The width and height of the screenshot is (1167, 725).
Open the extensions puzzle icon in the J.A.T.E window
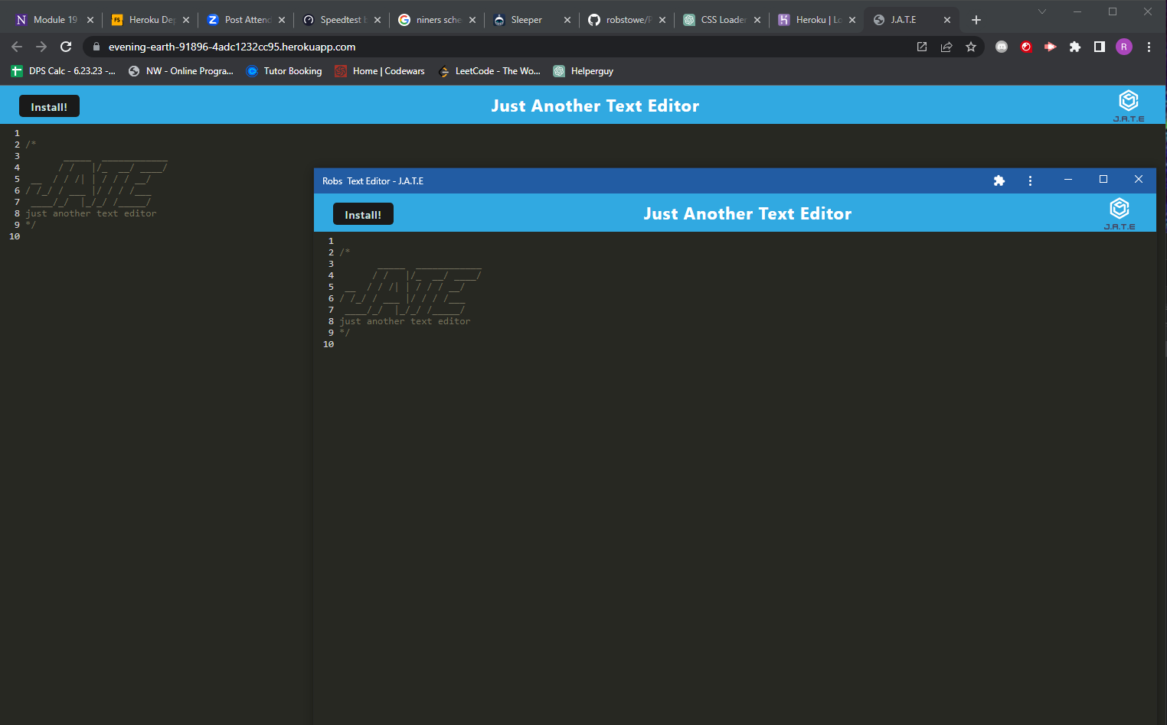(x=999, y=180)
